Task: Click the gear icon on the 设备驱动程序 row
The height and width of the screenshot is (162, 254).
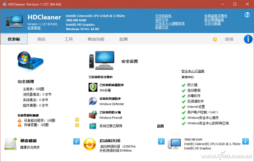Action: 77,120
